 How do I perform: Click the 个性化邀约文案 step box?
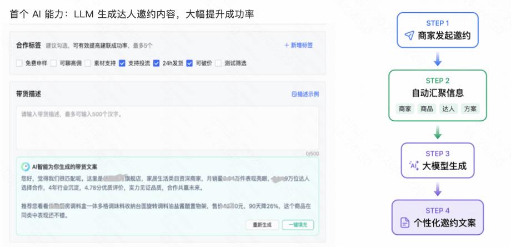tap(437, 218)
